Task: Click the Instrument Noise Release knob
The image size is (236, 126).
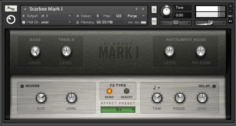Action: coord(201,51)
